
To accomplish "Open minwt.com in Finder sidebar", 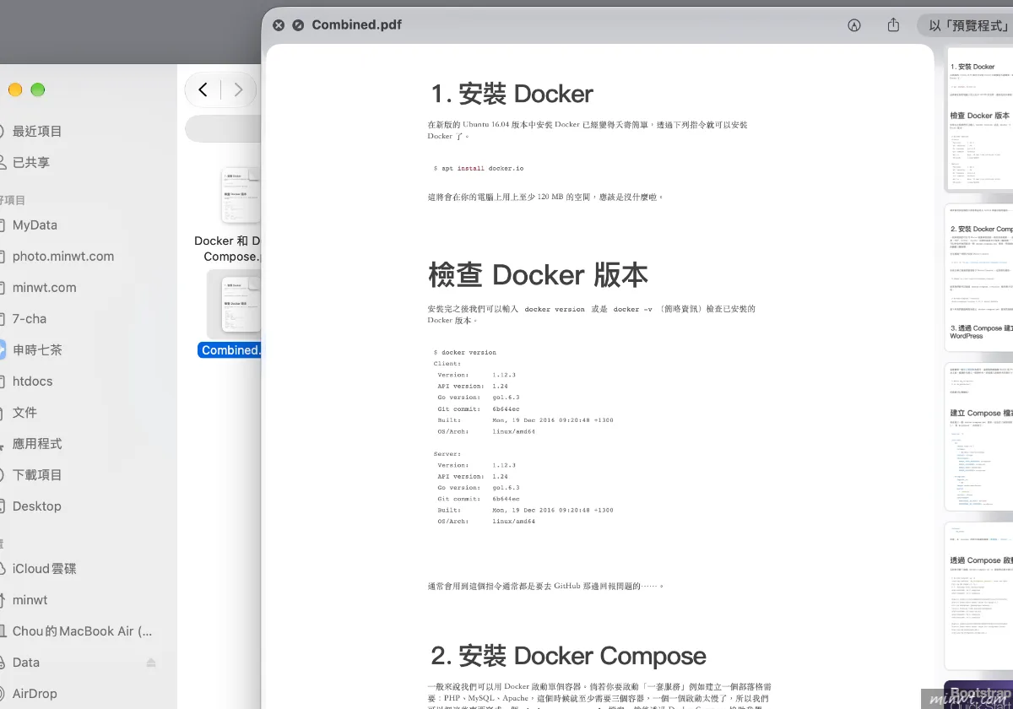I will [x=42, y=287].
